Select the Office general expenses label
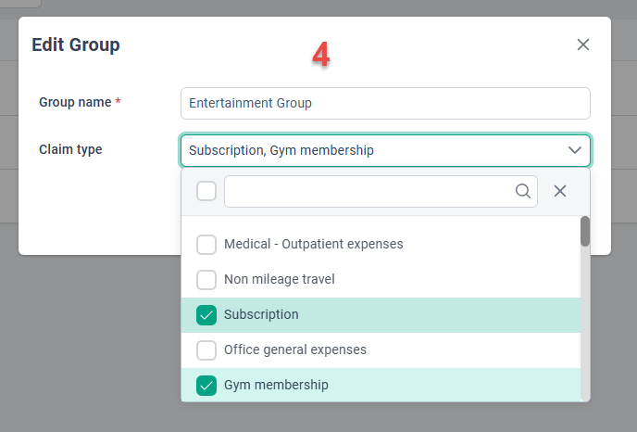Image resolution: width=637 pixels, height=432 pixels. (x=295, y=349)
